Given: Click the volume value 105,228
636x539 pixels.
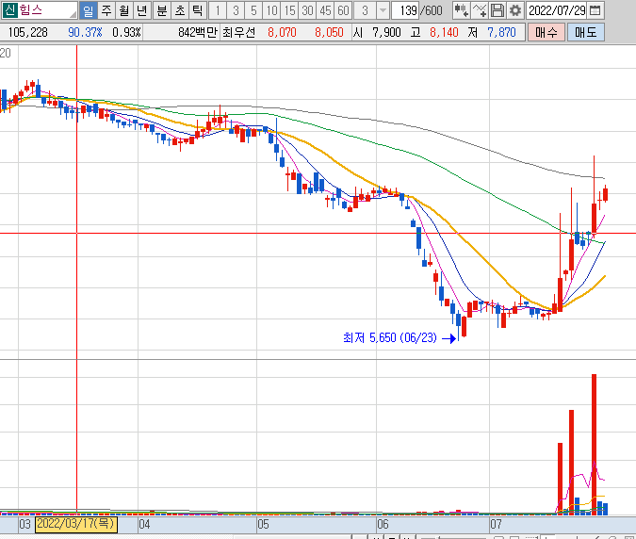Looking at the screenshot, I should (x=27, y=32).
